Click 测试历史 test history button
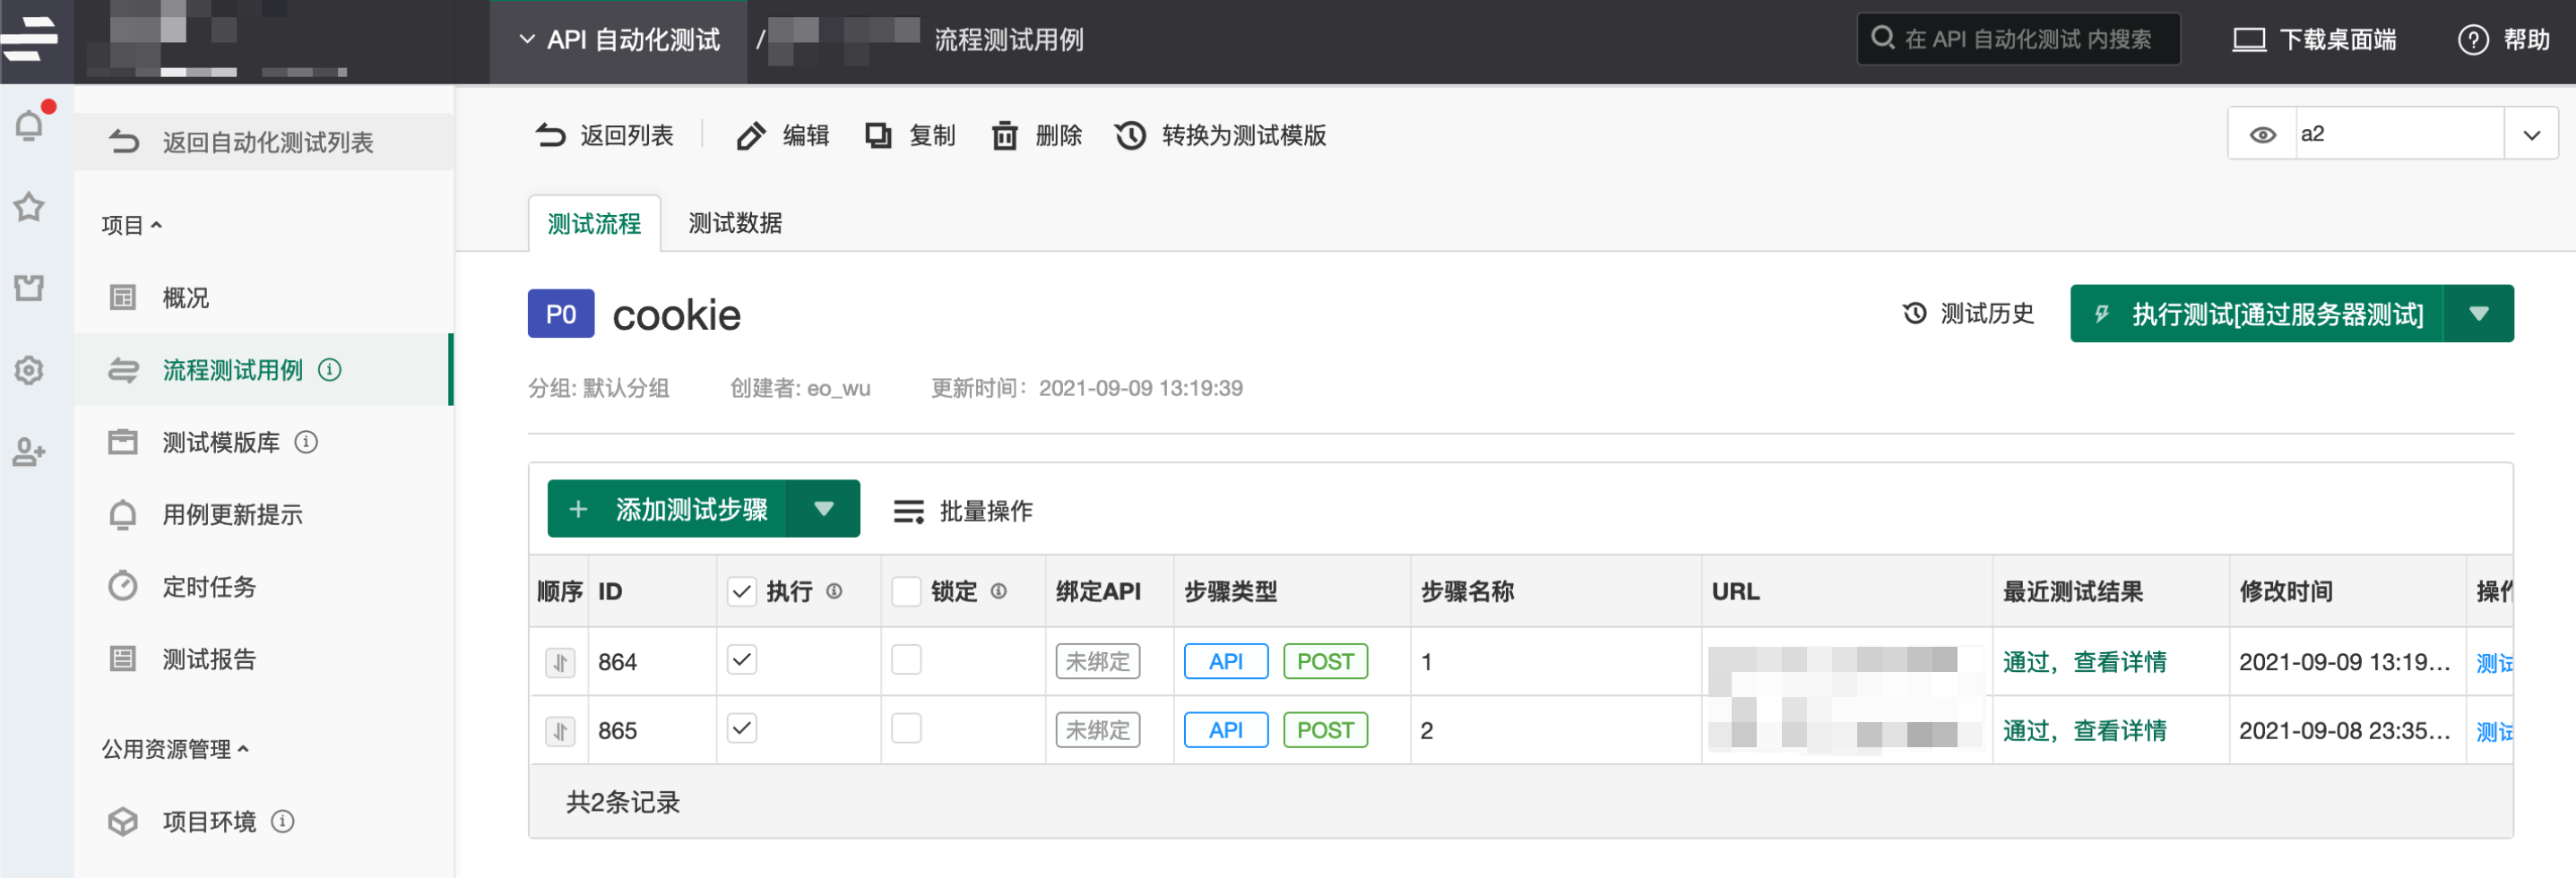The height and width of the screenshot is (878, 2576). pos(1968,314)
